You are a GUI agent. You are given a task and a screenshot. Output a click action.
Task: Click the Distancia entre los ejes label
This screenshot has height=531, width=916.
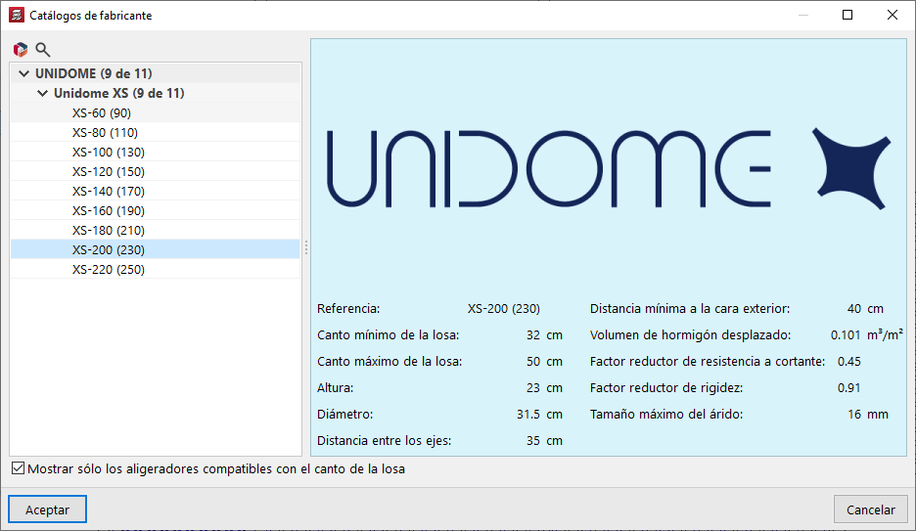click(384, 441)
